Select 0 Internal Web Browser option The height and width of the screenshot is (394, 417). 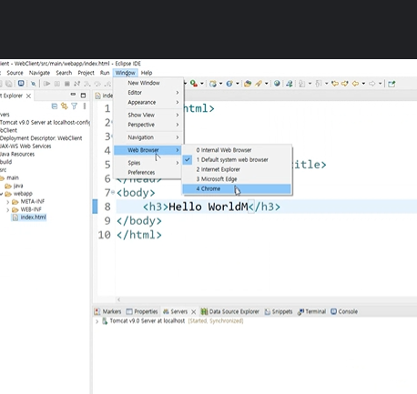[237, 150]
